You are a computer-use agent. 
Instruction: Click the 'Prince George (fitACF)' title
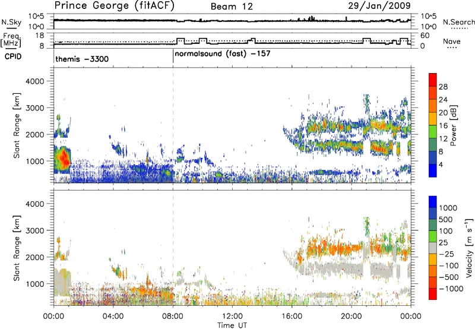(115, 6)
